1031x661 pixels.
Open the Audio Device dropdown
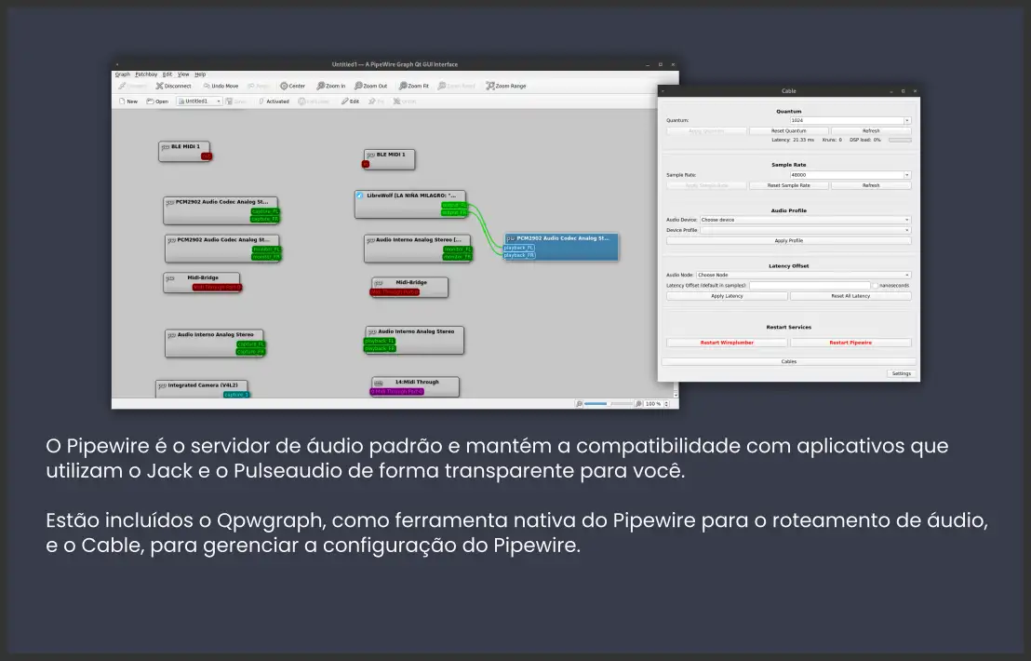click(x=806, y=220)
